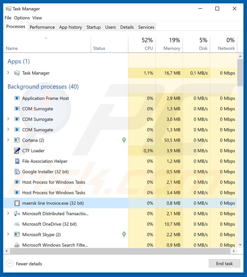Click the Microsoft Distributed Transaction icon
The height and width of the screenshot is (277, 247).
17,214
